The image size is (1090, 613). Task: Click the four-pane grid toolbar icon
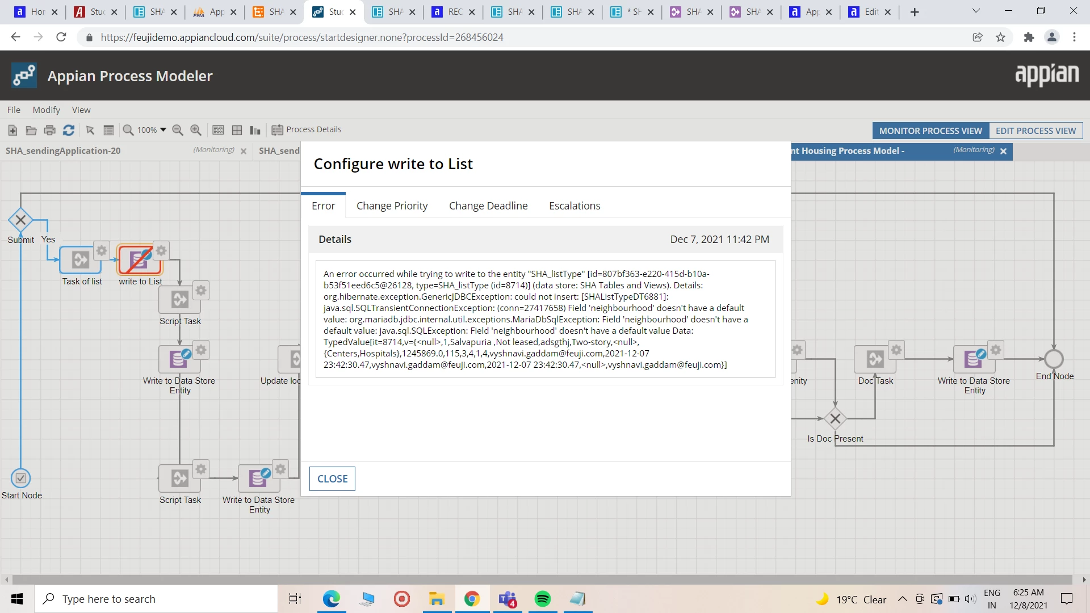237,130
